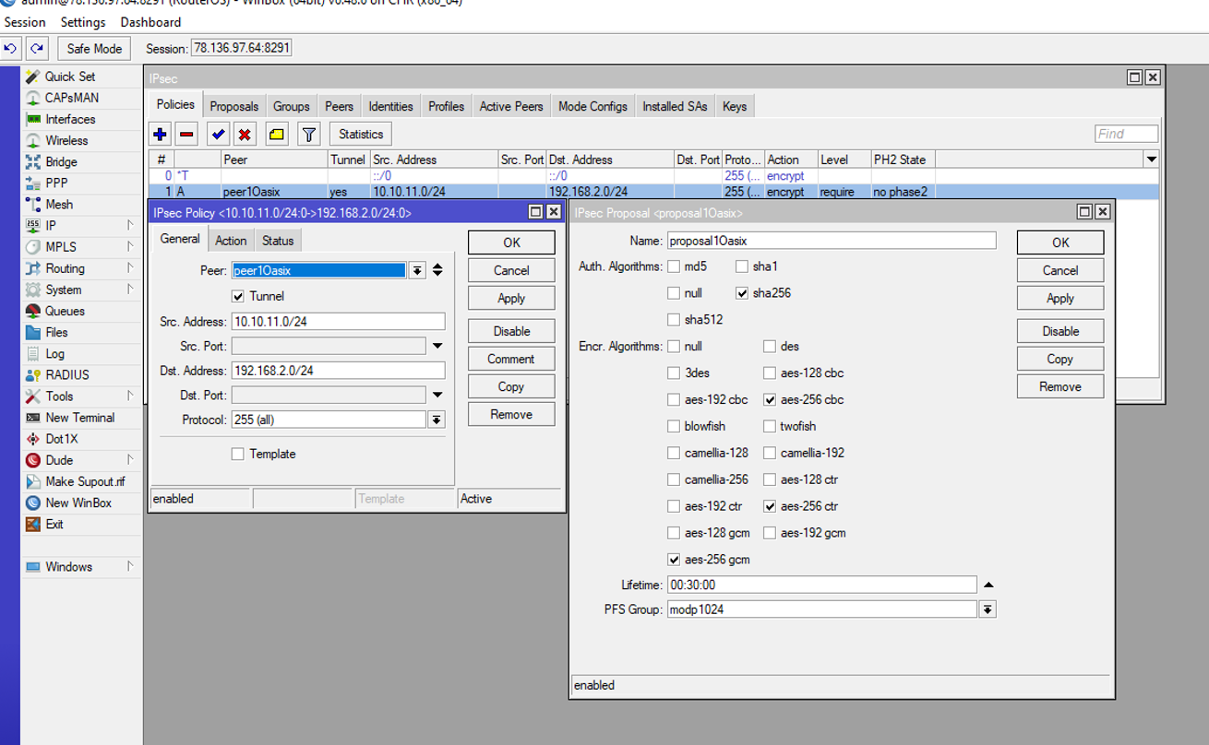The width and height of the screenshot is (1209, 745).
Task: Click the Find search field
Action: point(1127,134)
